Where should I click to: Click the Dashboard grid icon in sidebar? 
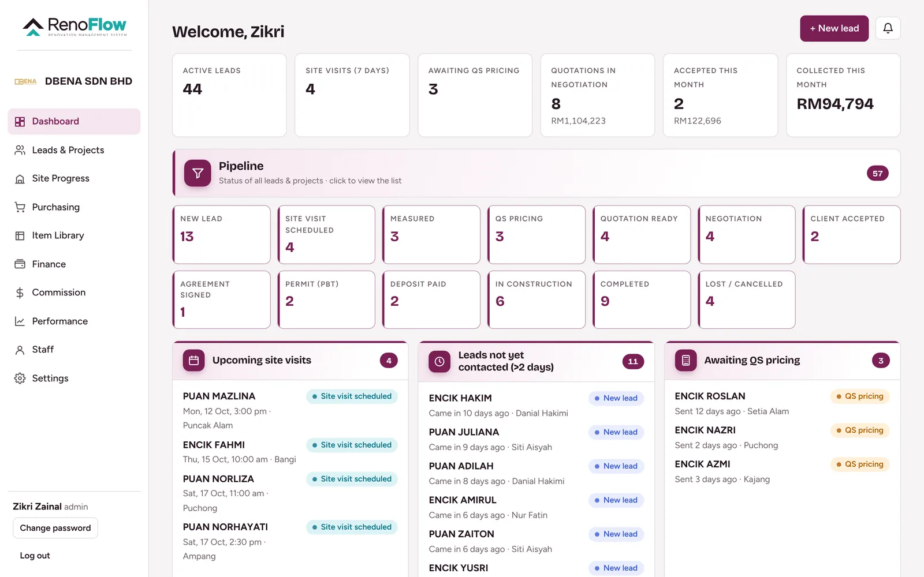point(20,122)
